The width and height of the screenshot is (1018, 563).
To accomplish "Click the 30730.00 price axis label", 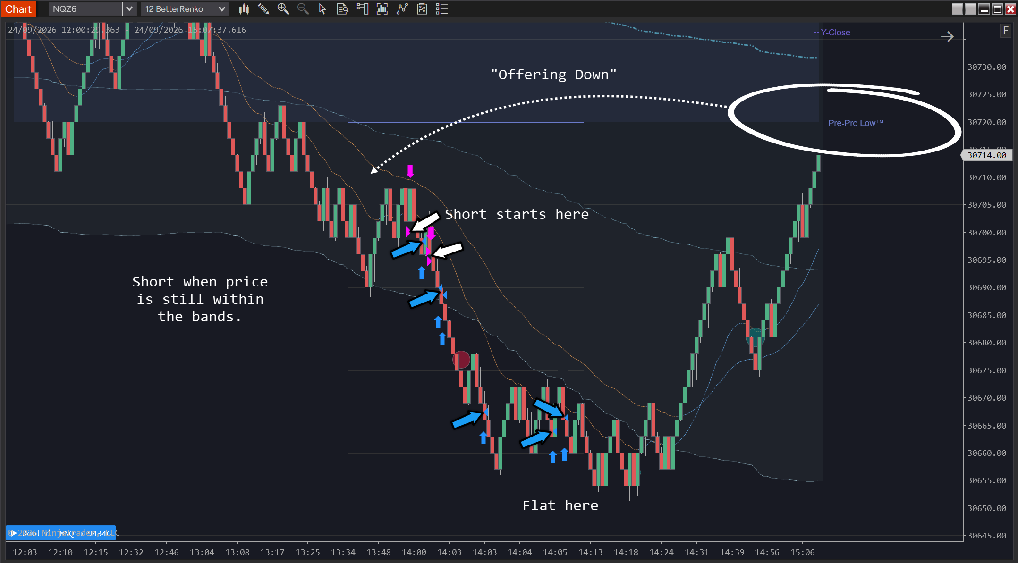I will [x=987, y=67].
